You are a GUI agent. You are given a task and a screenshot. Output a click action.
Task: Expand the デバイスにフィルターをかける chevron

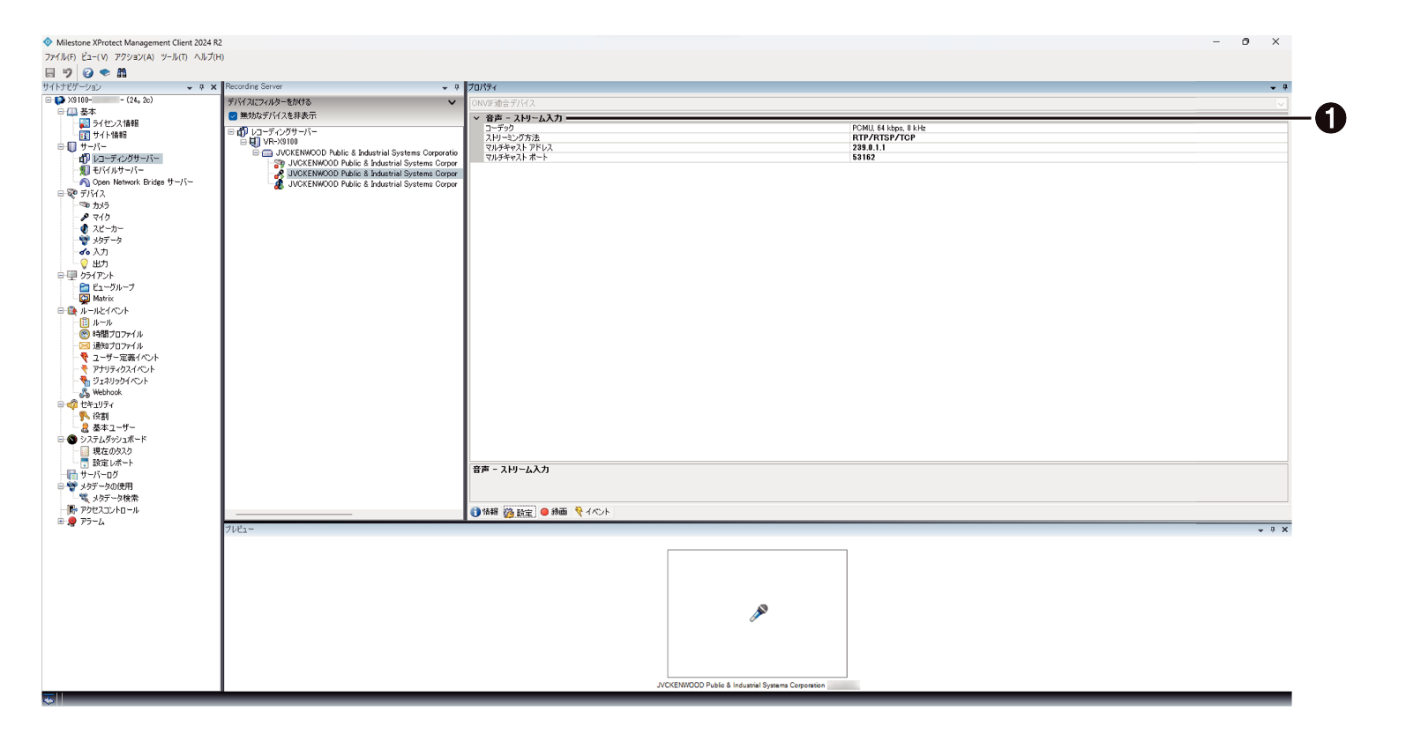452,102
